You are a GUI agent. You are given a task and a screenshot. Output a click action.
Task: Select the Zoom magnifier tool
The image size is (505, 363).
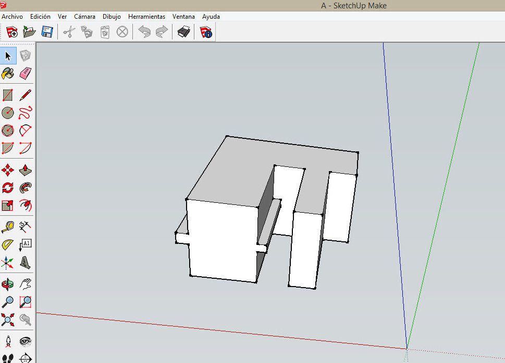click(x=8, y=302)
